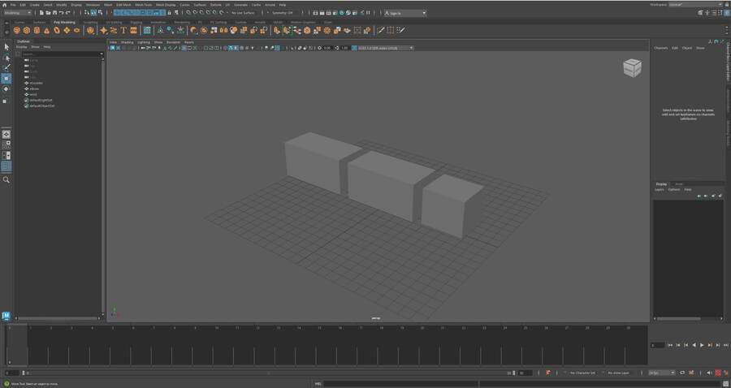Open the Modeling menu set dropdown

[18, 13]
